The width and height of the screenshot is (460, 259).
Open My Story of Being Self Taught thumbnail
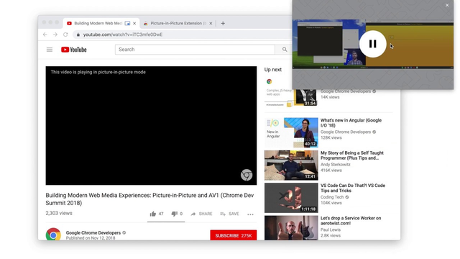(x=291, y=165)
